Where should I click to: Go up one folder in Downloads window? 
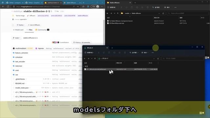pyautogui.click(x=95, y=58)
